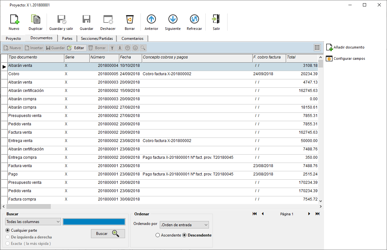Select De izquierda a derecha radio
The image size is (387, 250).
point(29,237)
